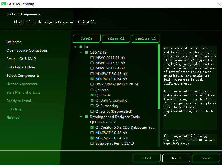Image resolution: width=222 pixels, height=165 pixels.
Task: Uncheck Qt Creator 5.0.2 CDB Debugger Support
Action: [92, 127]
